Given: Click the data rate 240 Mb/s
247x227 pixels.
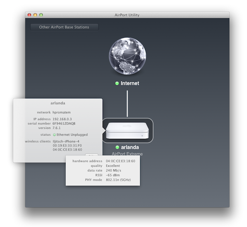Looking at the screenshot, I should click(x=113, y=171).
